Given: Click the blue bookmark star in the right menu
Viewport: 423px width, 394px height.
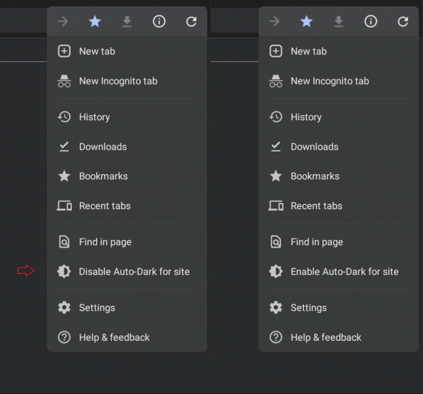Looking at the screenshot, I should (x=306, y=22).
